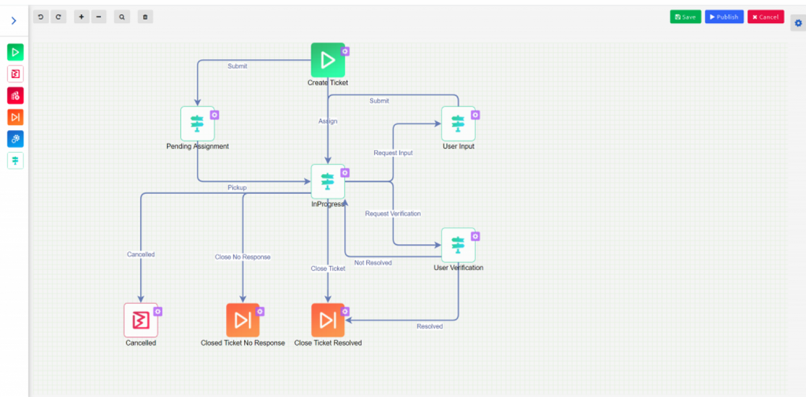The image size is (806, 397).
Task: Expand the left sidebar with the chevron
Action: tap(14, 21)
